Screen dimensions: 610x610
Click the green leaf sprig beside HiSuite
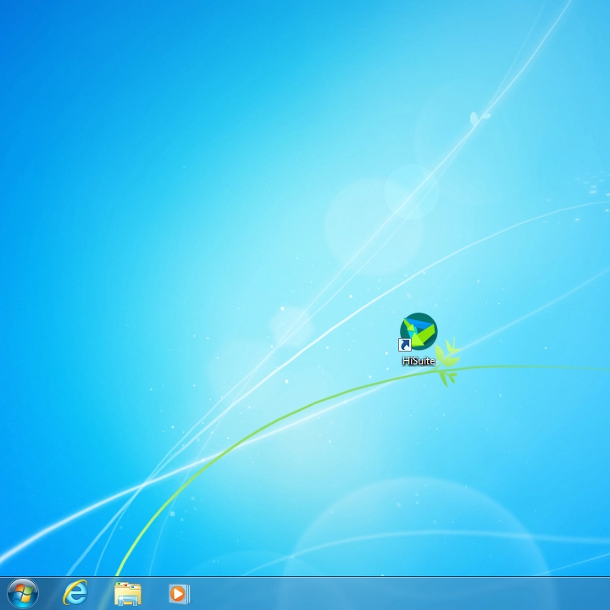(x=447, y=358)
